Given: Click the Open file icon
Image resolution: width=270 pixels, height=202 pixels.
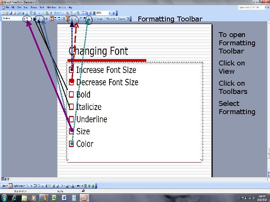Looking at the screenshot, I should click(x=7, y=13).
